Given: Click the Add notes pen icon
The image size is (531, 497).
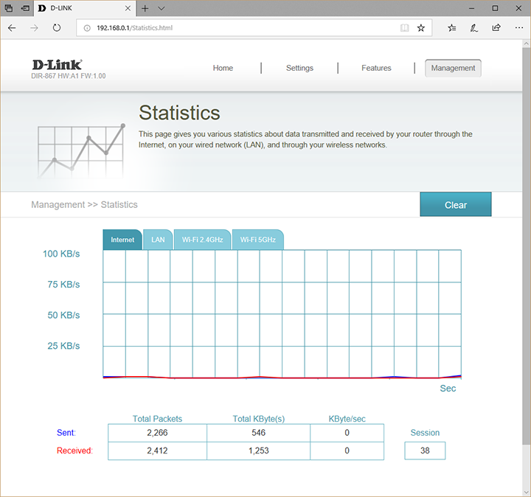Looking at the screenshot, I should [474, 28].
